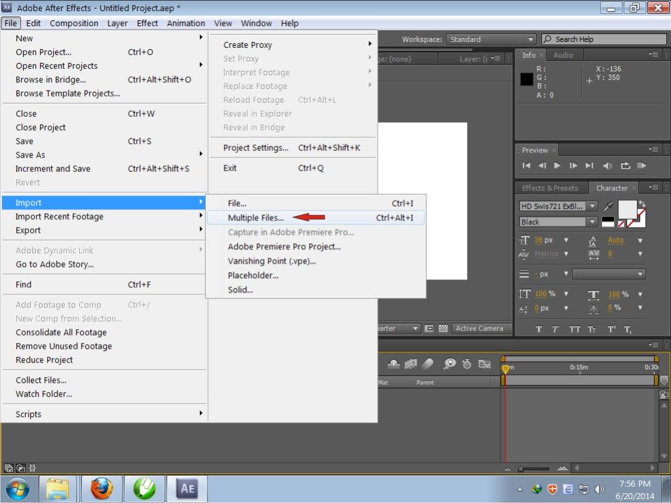
Task: Open the Preview panel flyout menu icon
Action: click(653, 150)
